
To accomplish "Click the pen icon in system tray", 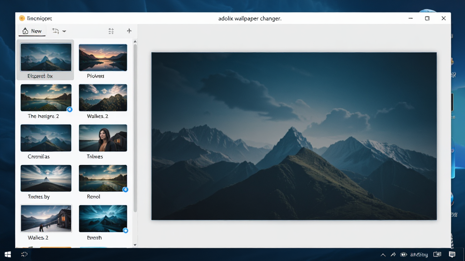I will [x=393, y=255].
